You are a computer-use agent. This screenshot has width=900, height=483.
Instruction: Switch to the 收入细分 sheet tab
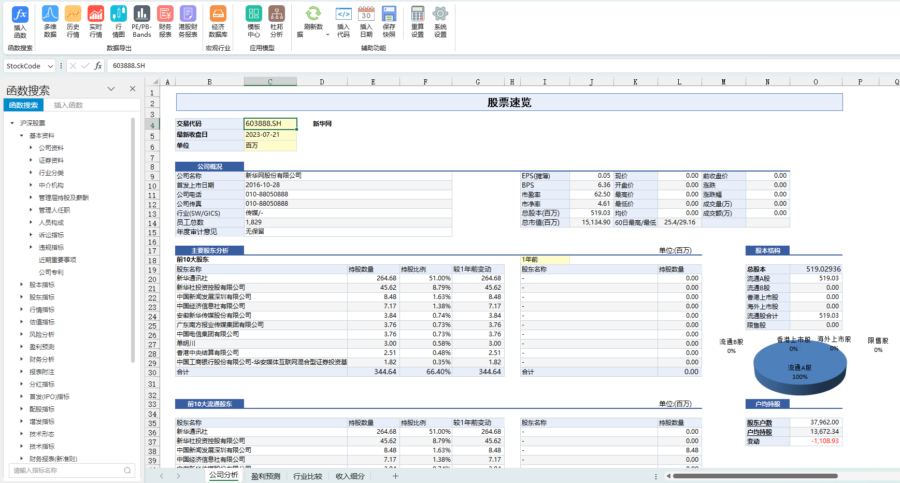[350, 476]
